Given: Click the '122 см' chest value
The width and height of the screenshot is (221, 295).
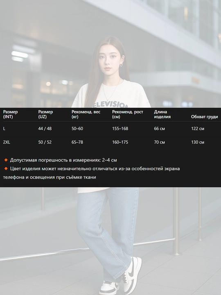Looking at the screenshot, I should [x=198, y=129].
